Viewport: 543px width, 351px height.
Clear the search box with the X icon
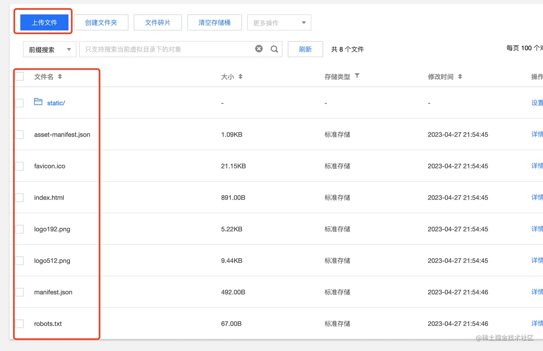[x=259, y=49]
